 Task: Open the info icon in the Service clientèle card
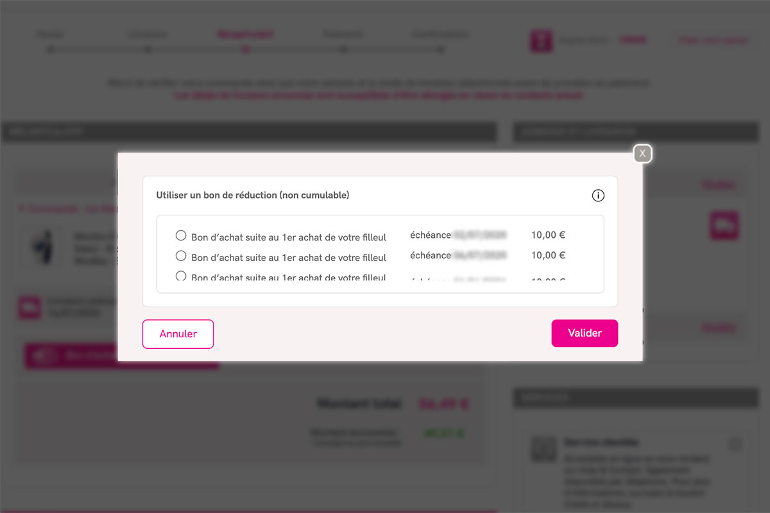[735, 444]
